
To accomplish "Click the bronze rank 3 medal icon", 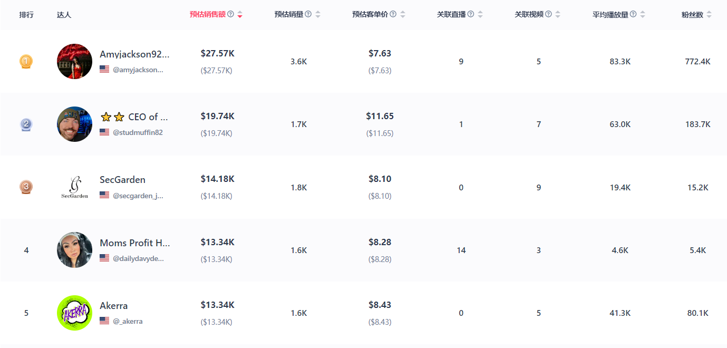I will click(26, 187).
